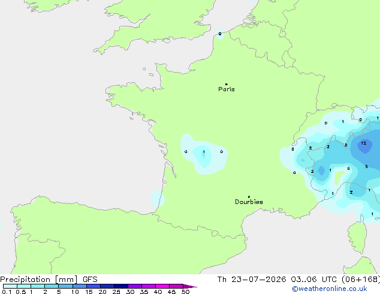Screen dimensions: 380x294
Task: Pick legend swatch between 2 and 5
Action: point(52,286)
